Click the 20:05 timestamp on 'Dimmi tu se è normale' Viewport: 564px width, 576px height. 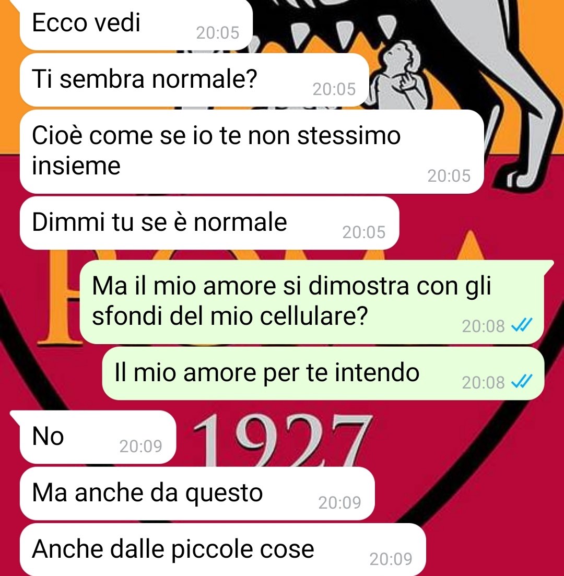click(x=364, y=232)
